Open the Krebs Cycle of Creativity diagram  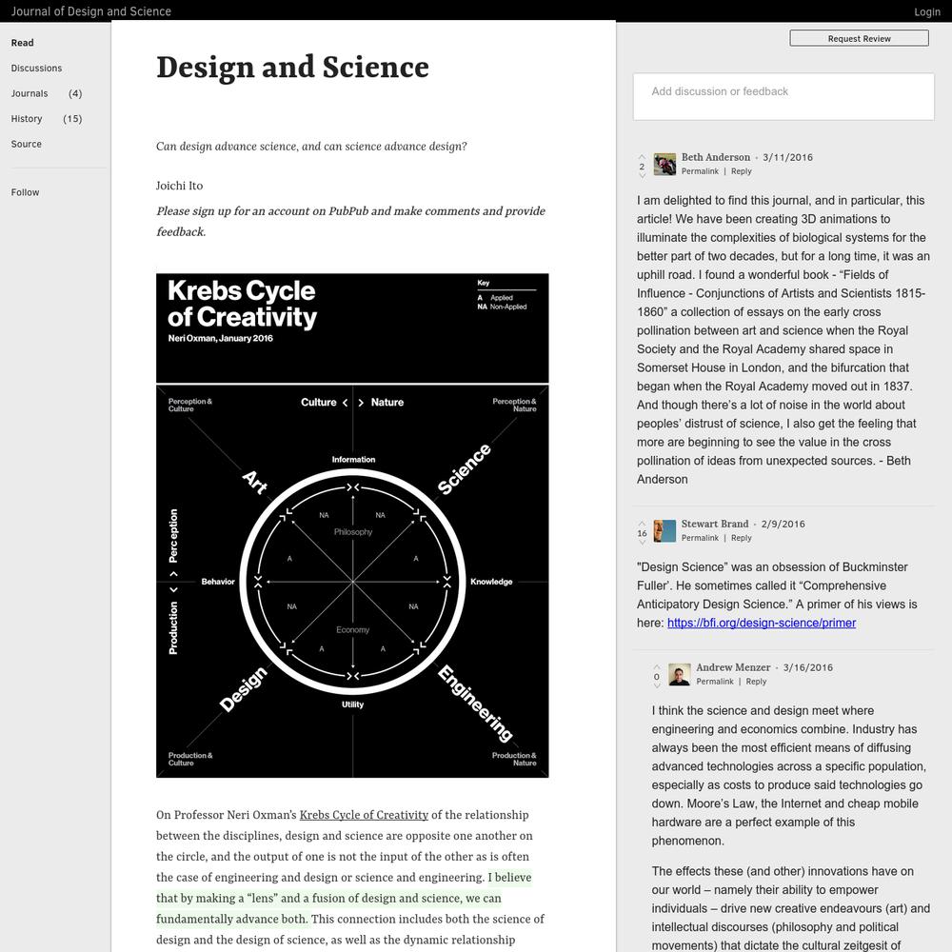352,526
